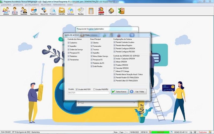Enable the Alterar DT Entrega checkbox
Screen dimensions: 214x134
point(114,71)
